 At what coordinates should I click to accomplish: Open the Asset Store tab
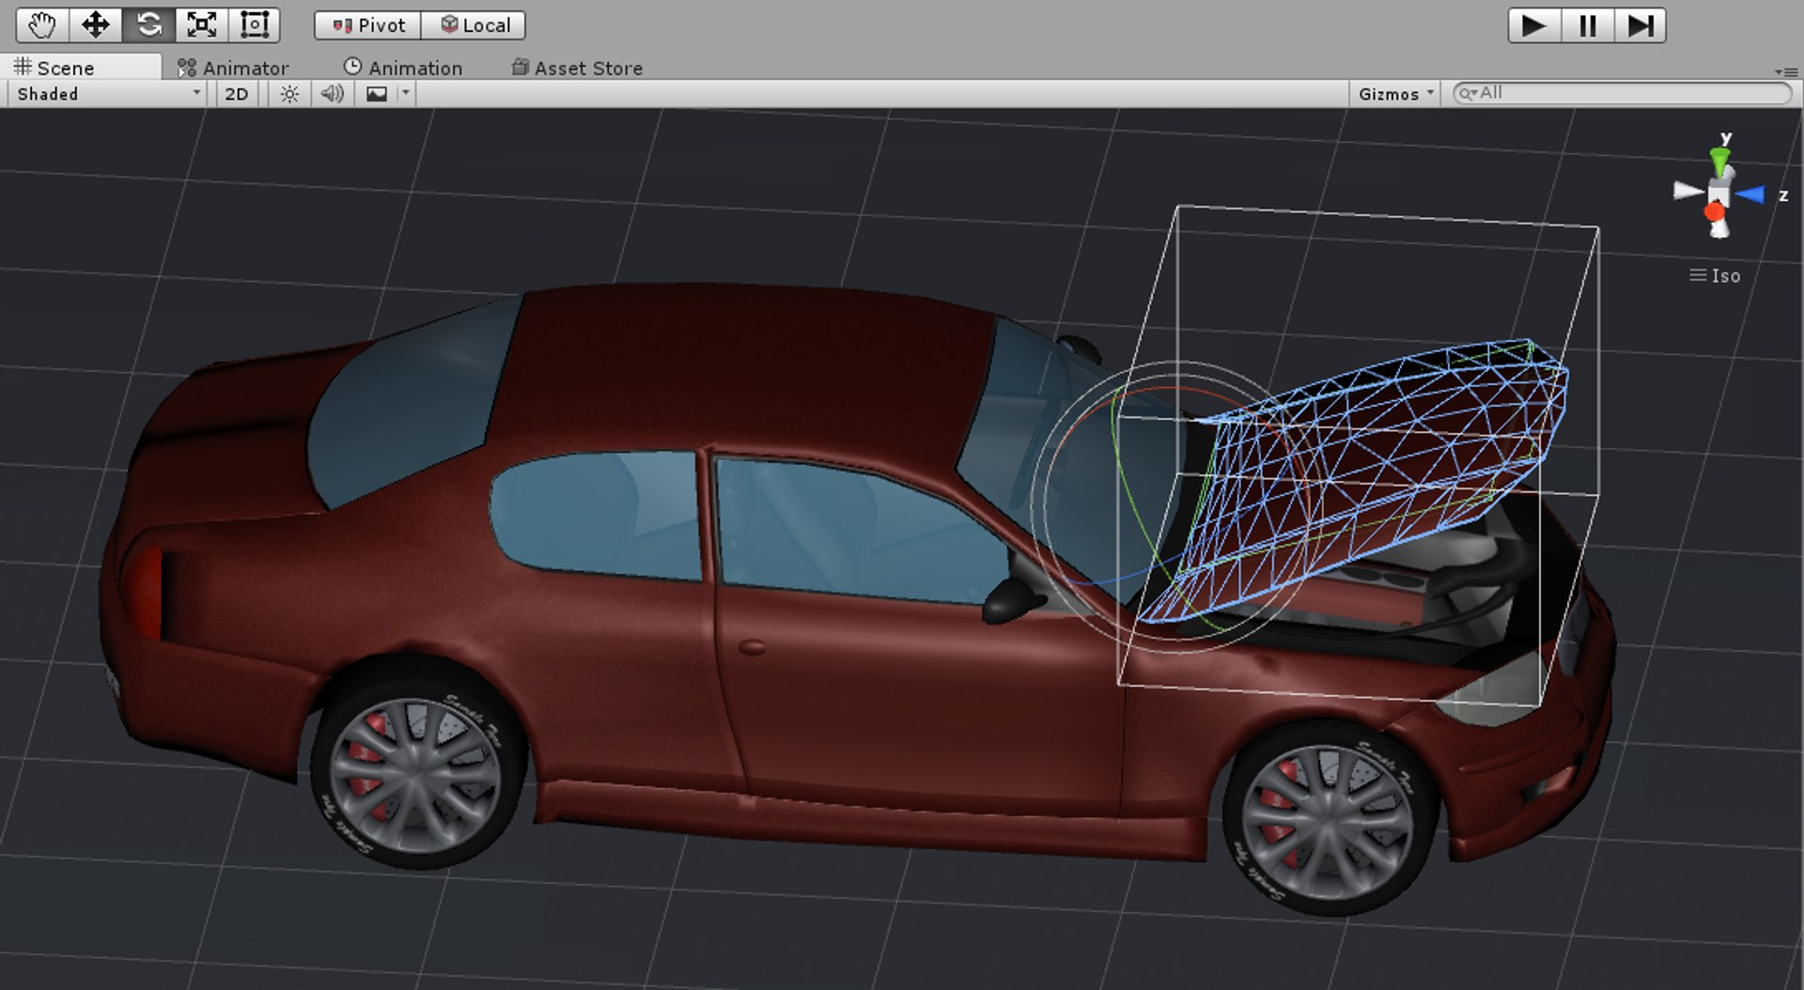click(577, 68)
